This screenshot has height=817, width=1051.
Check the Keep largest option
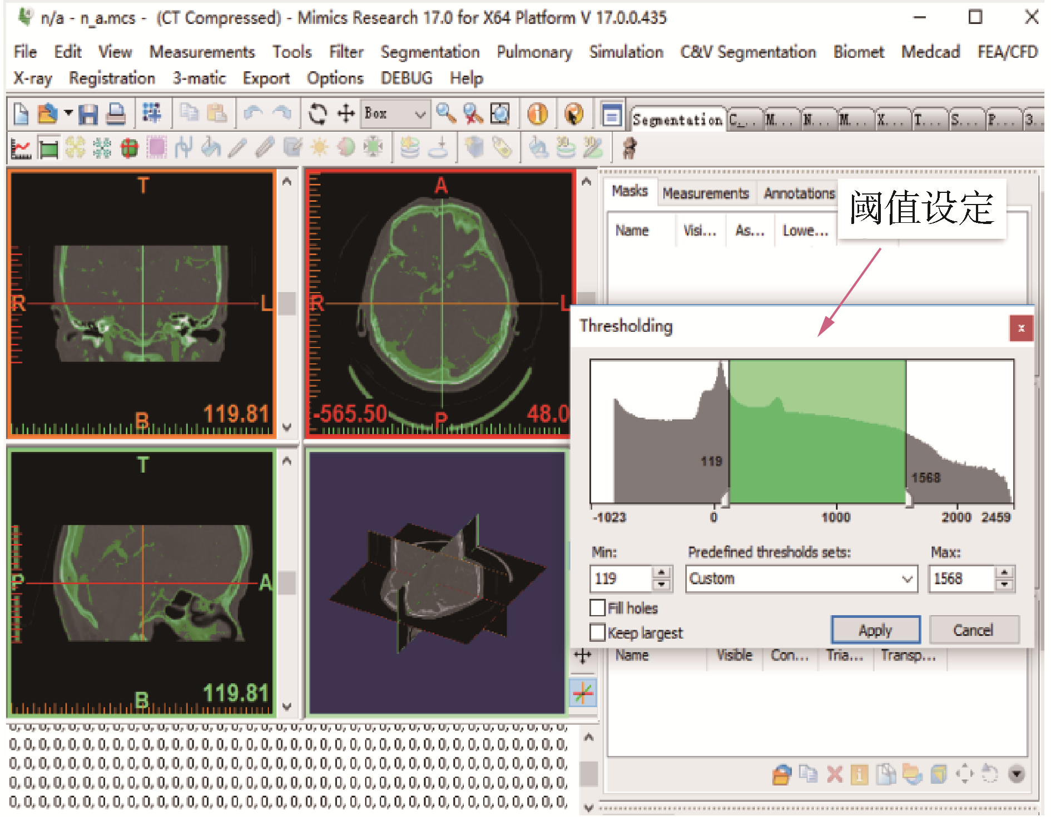598,632
